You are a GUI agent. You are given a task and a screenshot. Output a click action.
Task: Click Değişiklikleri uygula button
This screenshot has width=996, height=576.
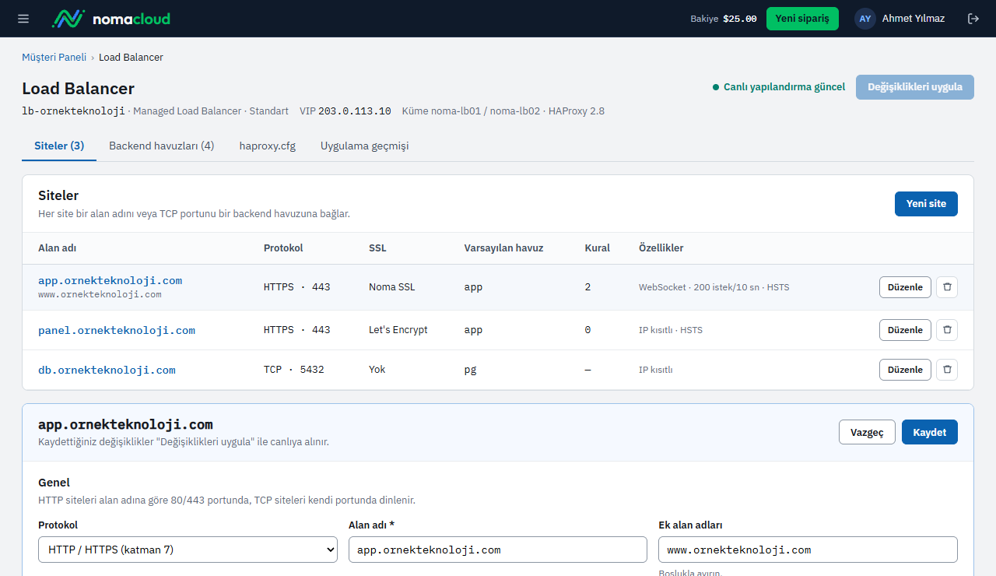point(915,87)
